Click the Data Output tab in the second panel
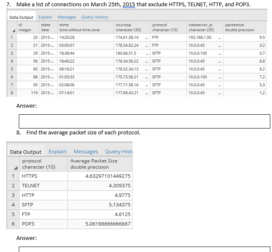Viewport: 272px width, 252px height. 26,152
